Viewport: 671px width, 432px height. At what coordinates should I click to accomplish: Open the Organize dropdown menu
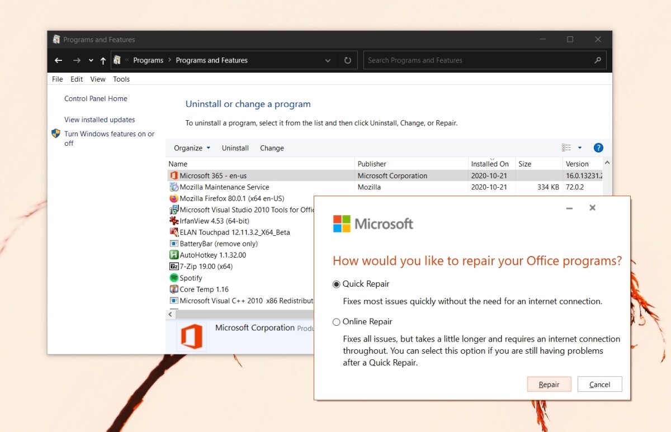[191, 148]
